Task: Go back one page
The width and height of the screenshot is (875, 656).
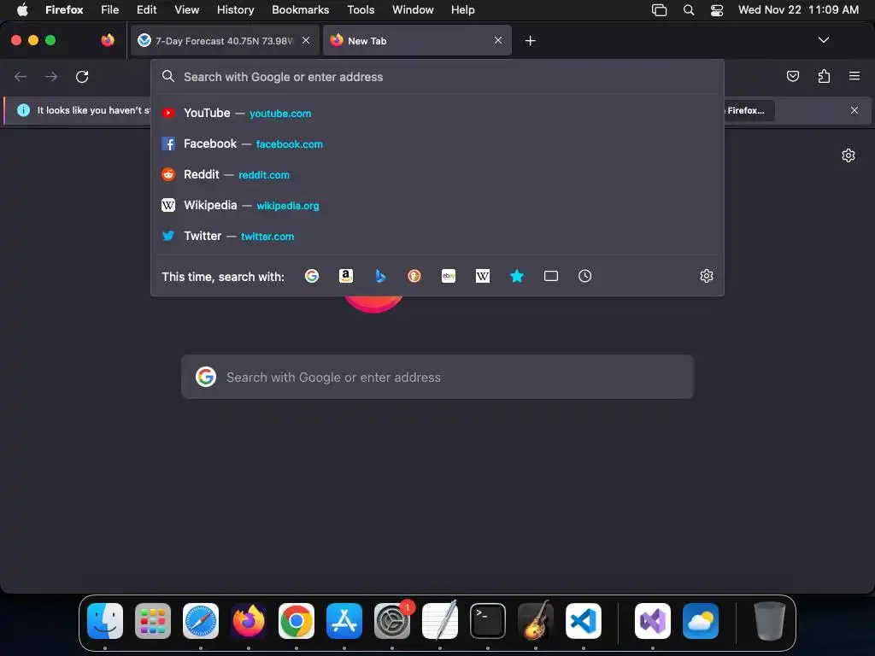Action: tap(21, 76)
